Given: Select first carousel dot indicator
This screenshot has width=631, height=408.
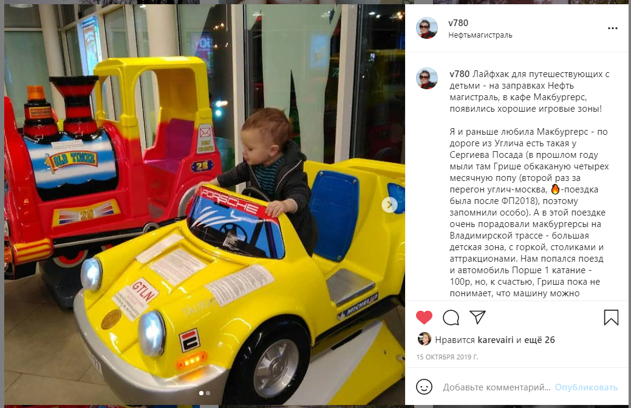Looking at the screenshot, I should pos(201,393).
